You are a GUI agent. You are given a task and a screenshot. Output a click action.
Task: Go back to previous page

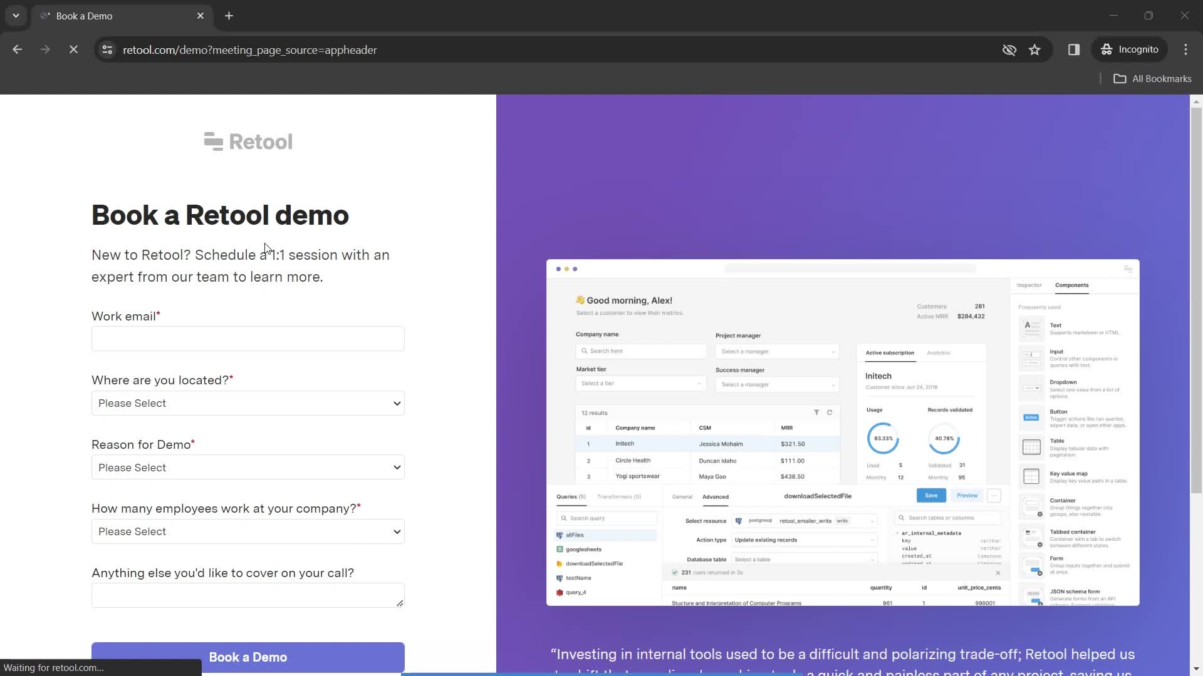coord(17,49)
